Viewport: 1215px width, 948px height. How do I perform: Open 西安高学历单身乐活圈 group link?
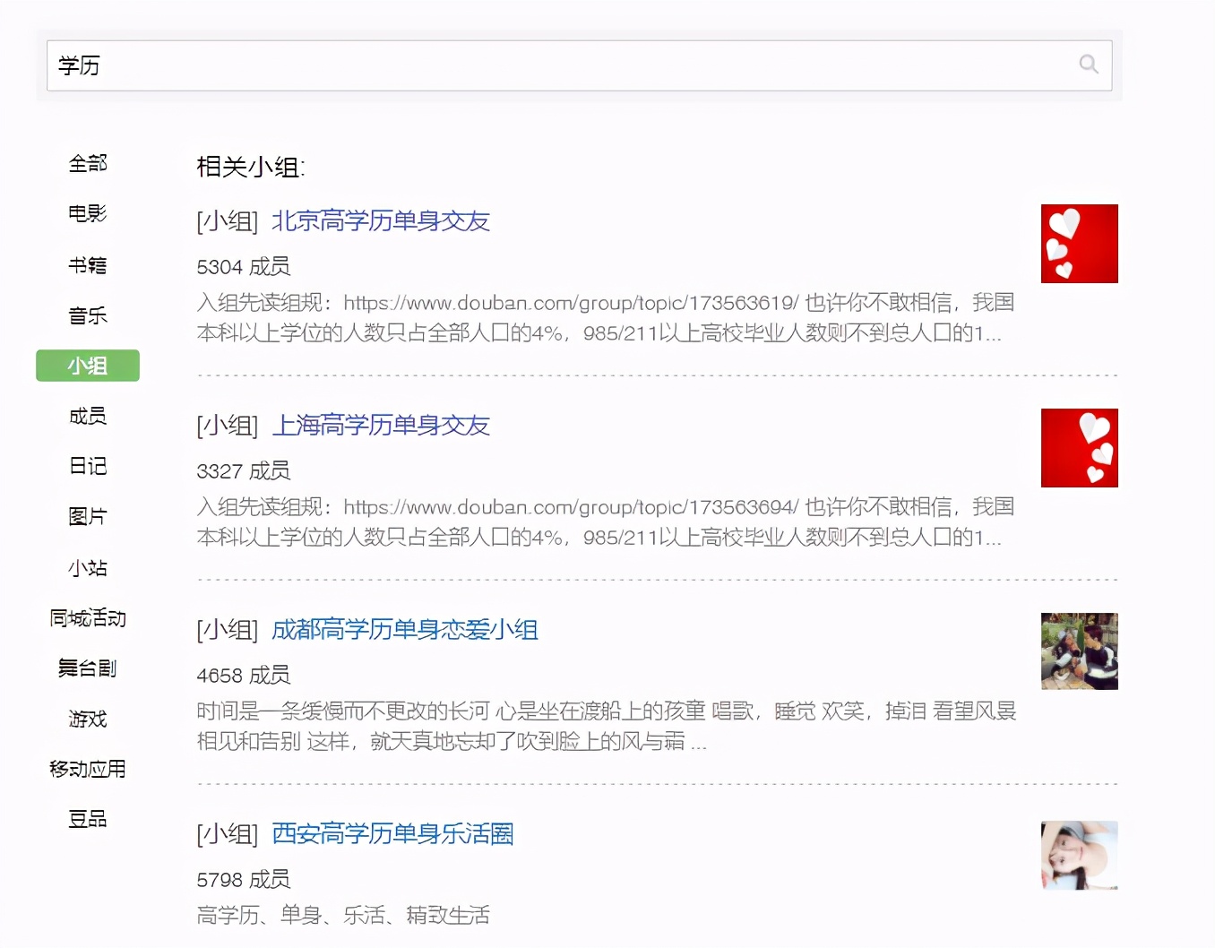click(392, 834)
